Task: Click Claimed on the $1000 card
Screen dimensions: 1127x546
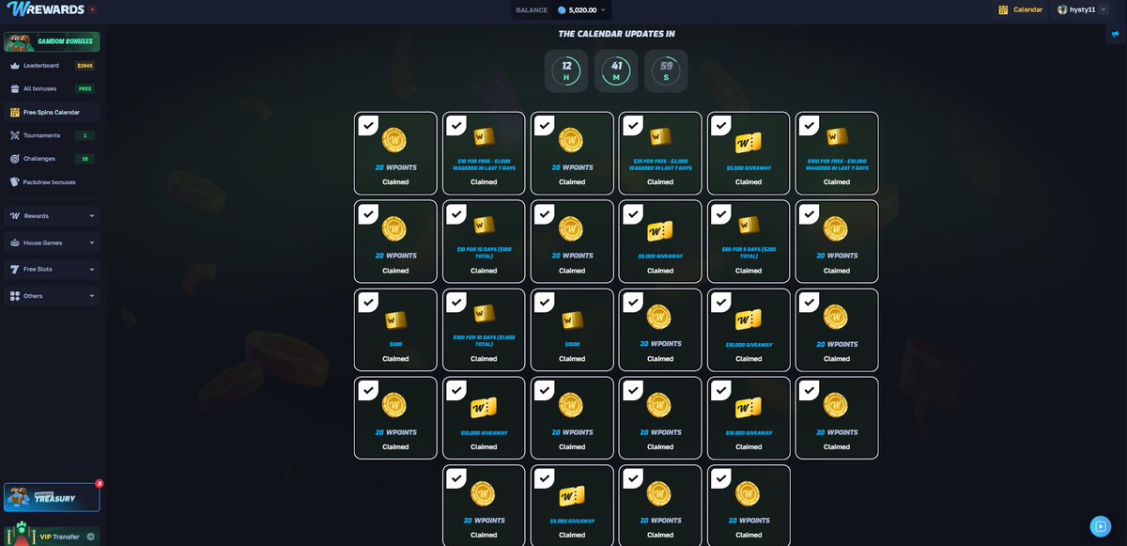Action: (x=572, y=359)
